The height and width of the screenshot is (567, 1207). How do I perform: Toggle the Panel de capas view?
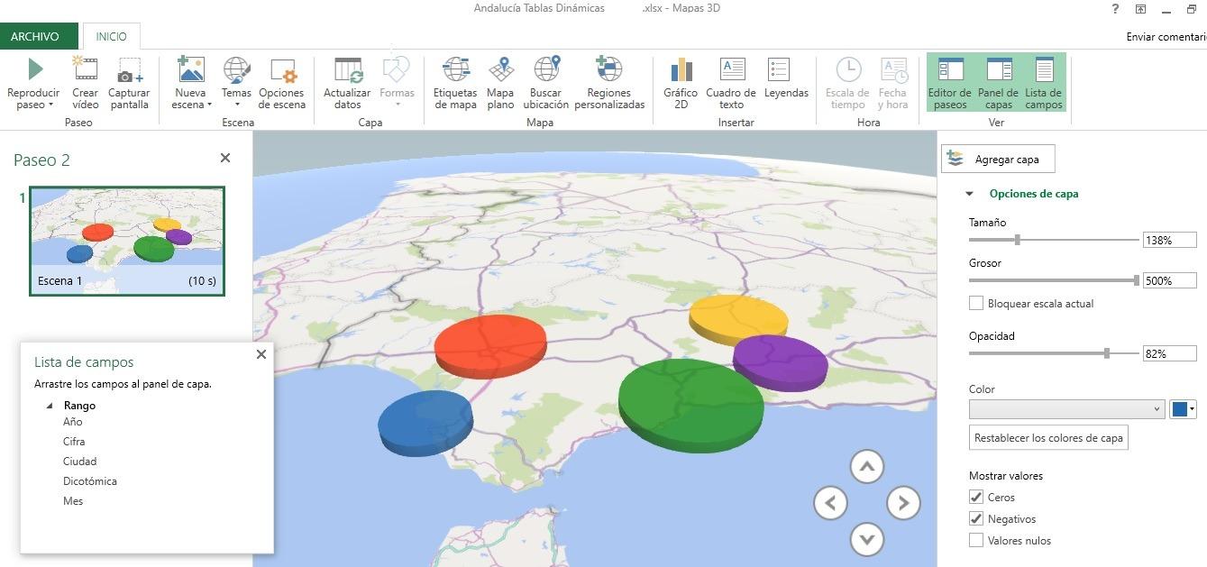tap(998, 83)
